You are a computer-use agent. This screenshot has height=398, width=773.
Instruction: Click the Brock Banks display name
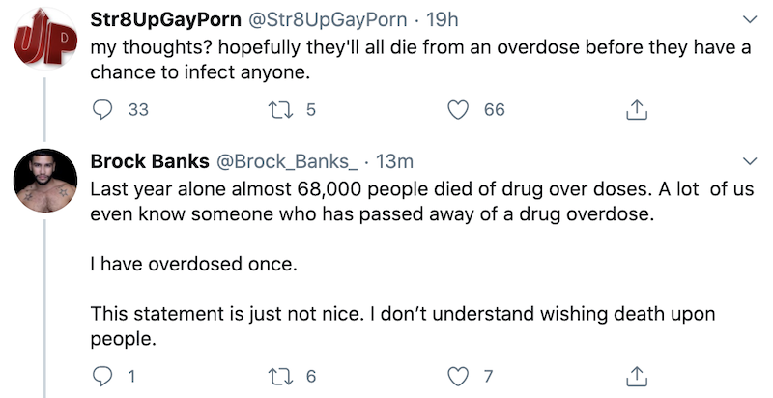(x=141, y=160)
